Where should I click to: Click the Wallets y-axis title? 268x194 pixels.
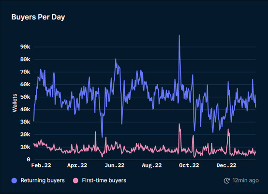point(15,103)
